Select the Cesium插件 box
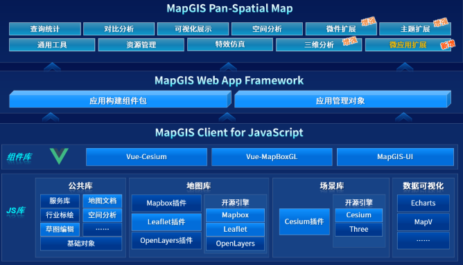Viewport: 463px width, 265px height. coord(304,221)
